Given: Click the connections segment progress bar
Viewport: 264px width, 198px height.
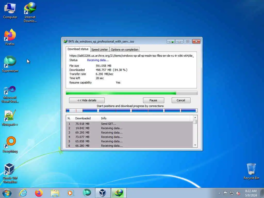Looking at the screenshot, I should point(132,110).
